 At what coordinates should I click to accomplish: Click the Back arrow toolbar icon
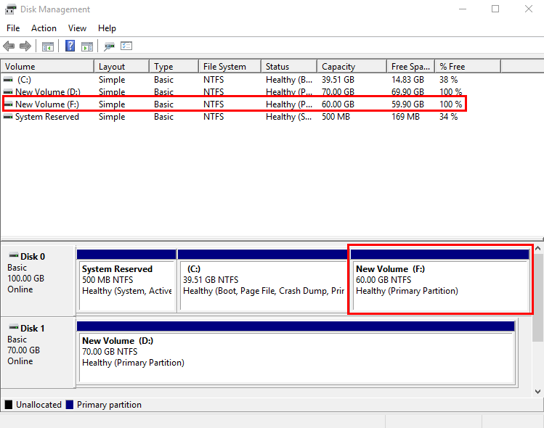pos(9,46)
